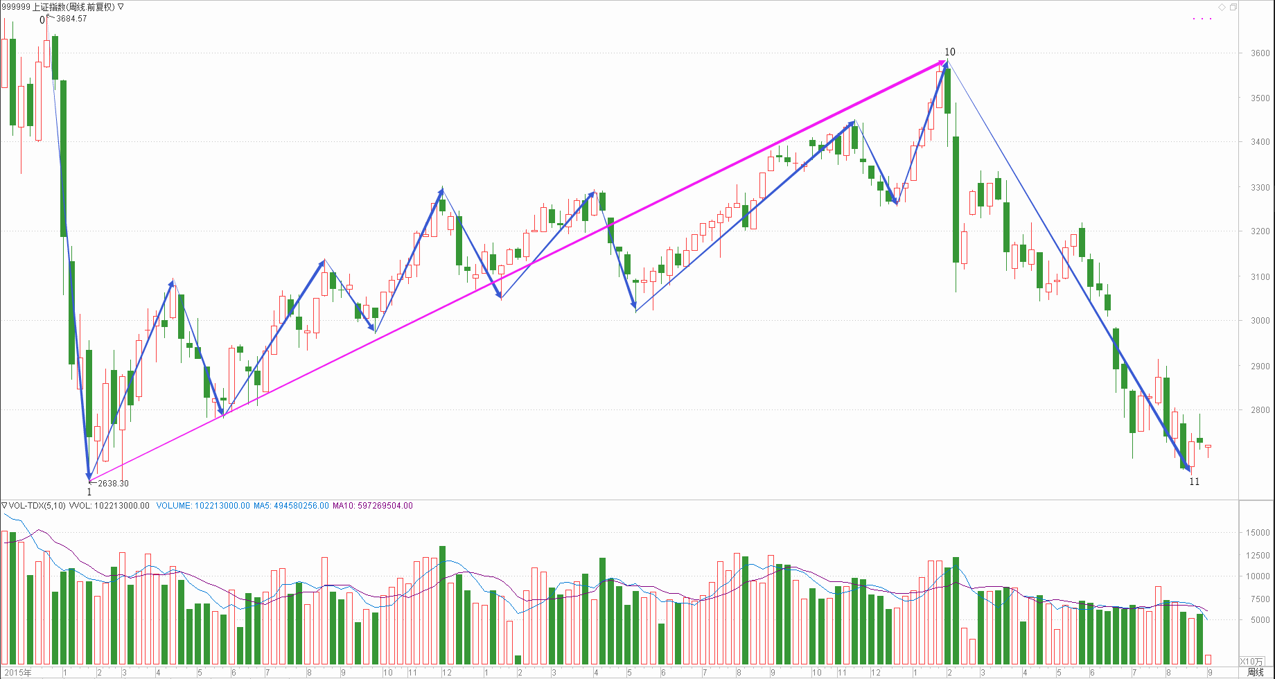Screen dimensions: 1275x679
Task: Click the overlapping-squares restore icon on chart
Action: [x=1233, y=7]
